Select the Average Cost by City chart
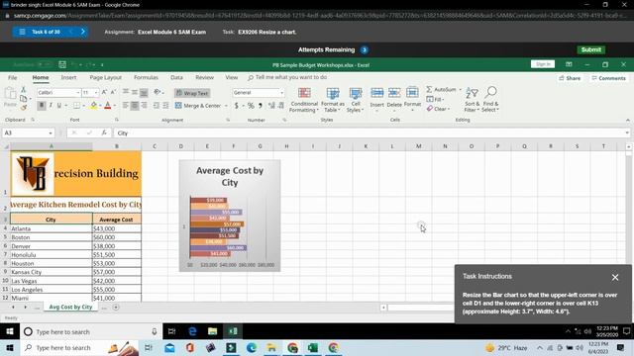This screenshot has height=356, width=634. point(230,216)
